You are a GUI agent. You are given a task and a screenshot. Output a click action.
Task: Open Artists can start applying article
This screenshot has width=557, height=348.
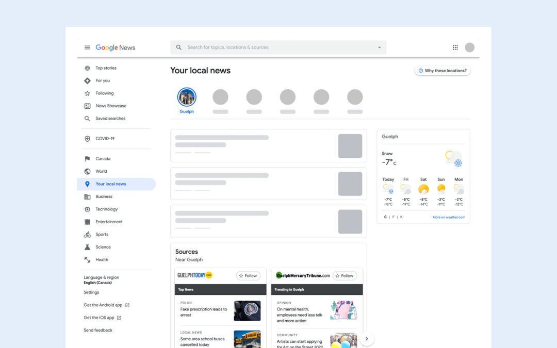click(300, 344)
